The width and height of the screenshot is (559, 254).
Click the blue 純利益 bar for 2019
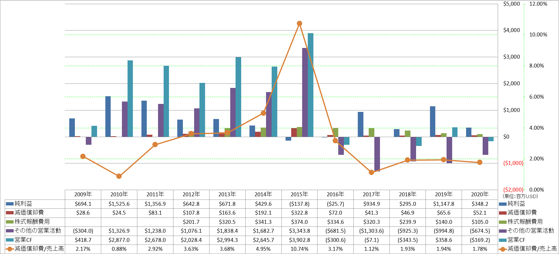(x=433, y=122)
